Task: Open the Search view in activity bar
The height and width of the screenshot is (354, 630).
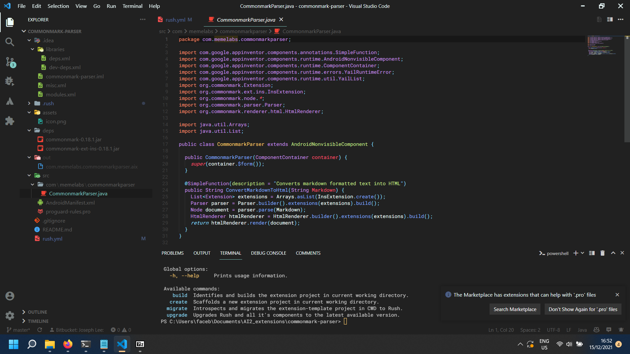Action: tap(10, 42)
